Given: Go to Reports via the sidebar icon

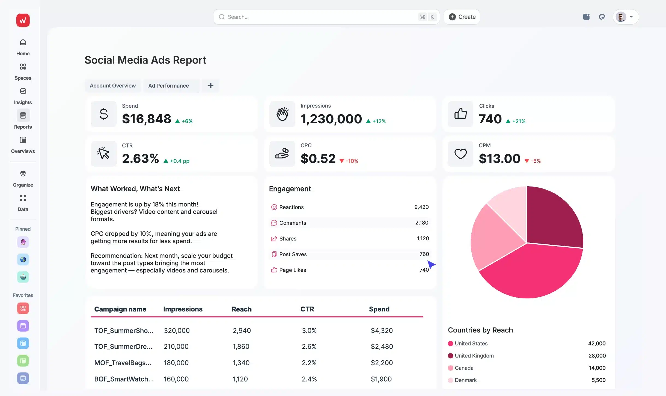Looking at the screenshot, I should tap(23, 115).
